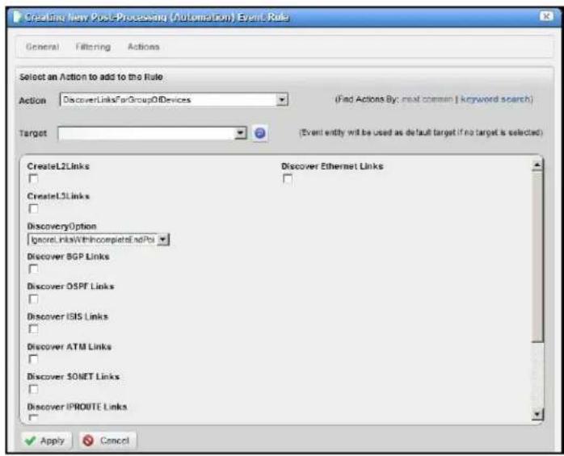Click the document icon in the title bar
Image resolution: width=564 pixels, height=456 pixels.
pos(16,17)
